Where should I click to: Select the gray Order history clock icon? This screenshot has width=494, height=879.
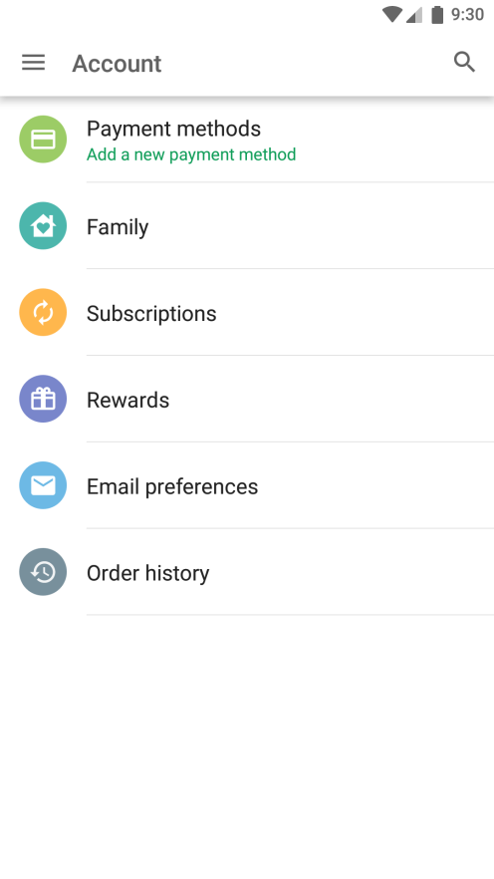pyautogui.click(x=43, y=572)
